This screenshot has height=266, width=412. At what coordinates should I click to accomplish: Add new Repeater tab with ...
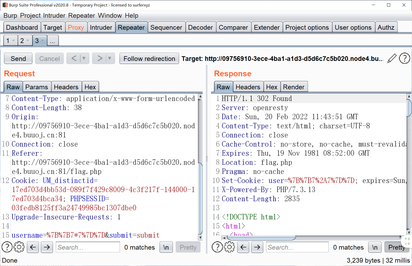(x=53, y=40)
